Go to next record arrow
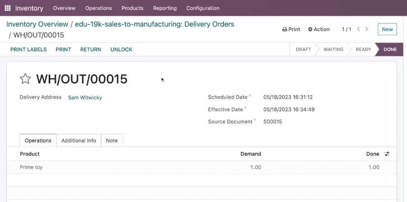The image size is (407, 202). point(367,29)
